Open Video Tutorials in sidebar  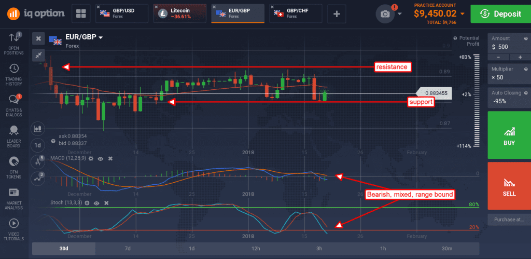pyautogui.click(x=14, y=229)
